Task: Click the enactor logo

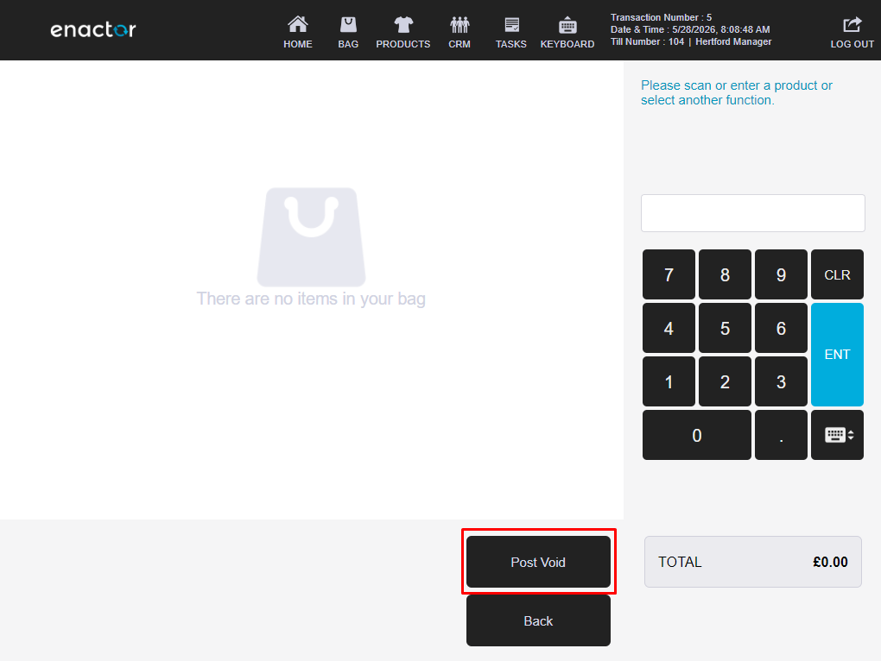Action: pyautogui.click(x=92, y=29)
